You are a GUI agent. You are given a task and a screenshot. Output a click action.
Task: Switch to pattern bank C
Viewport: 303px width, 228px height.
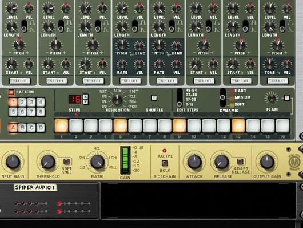[31, 128]
